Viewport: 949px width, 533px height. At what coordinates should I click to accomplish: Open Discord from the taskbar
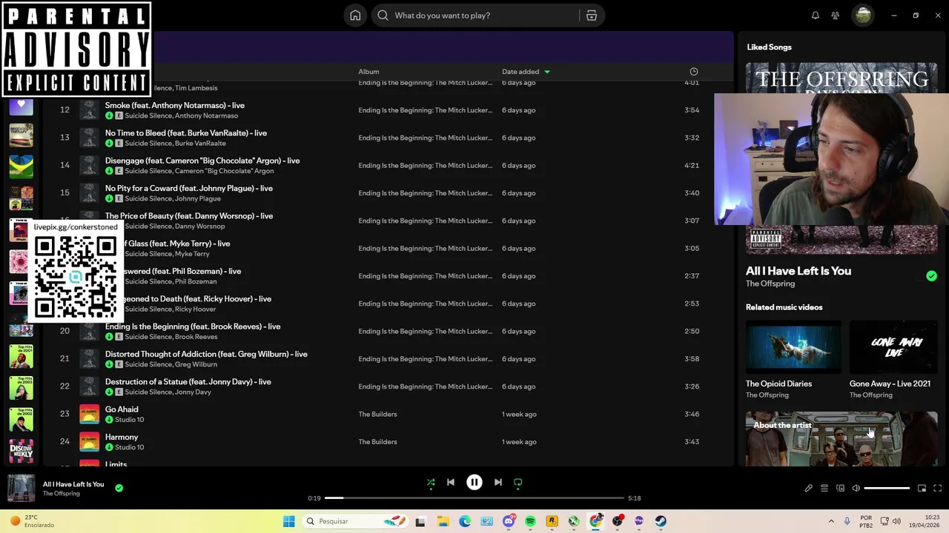pyautogui.click(x=509, y=521)
